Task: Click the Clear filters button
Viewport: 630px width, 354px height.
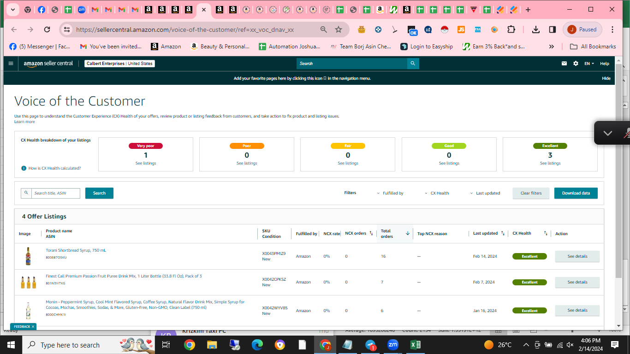Action: coord(531,193)
